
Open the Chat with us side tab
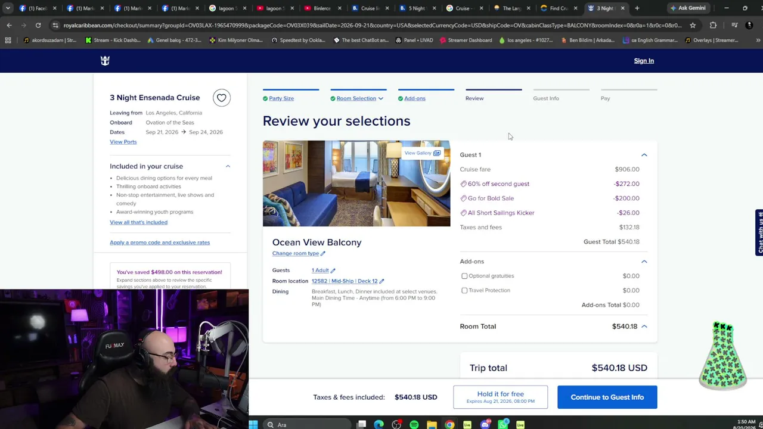[759, 232]
